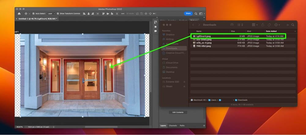
Task: Switch to the Paths tab
Action: [x=182, y=126]
